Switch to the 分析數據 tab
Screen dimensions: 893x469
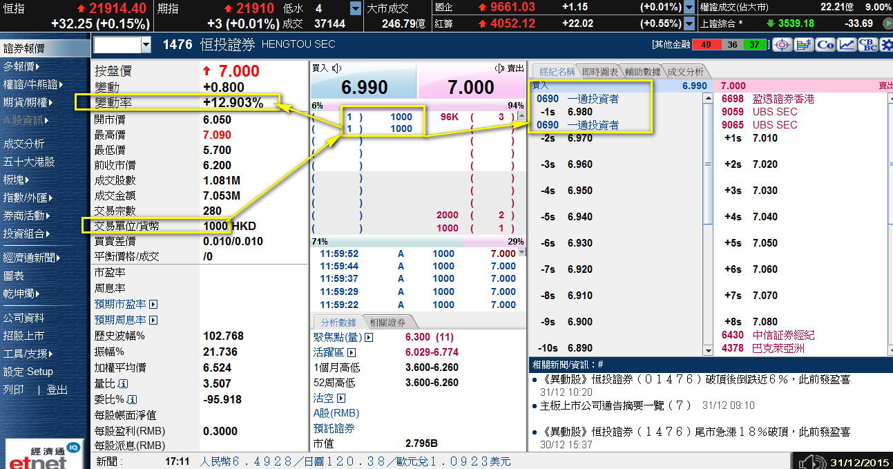point(338,322)
